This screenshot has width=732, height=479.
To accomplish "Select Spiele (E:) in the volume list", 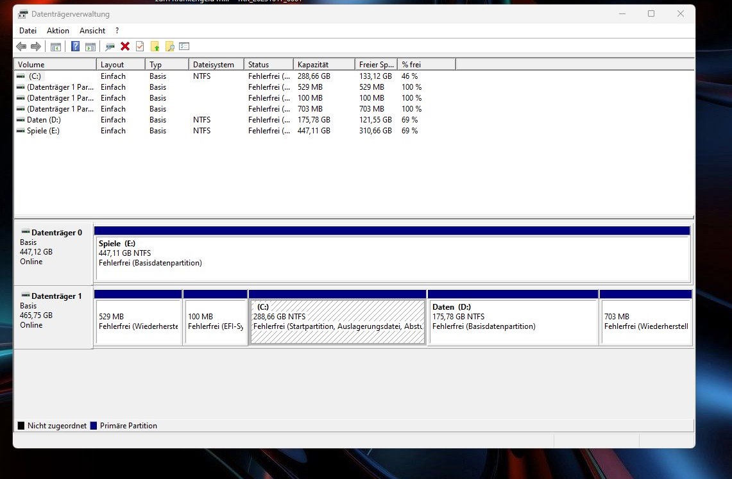I will [x=43, y=131].
